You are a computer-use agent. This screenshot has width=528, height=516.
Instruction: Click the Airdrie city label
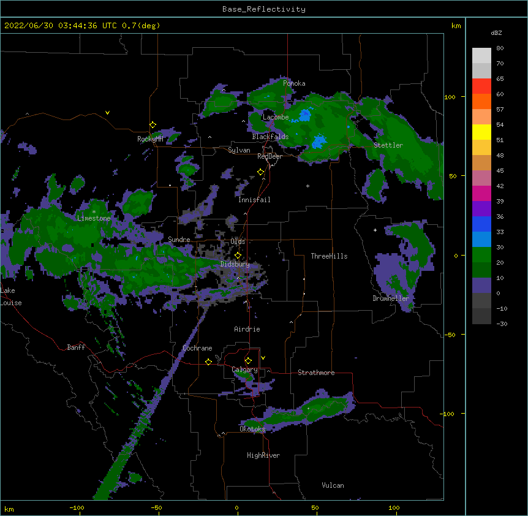[247, 329]
